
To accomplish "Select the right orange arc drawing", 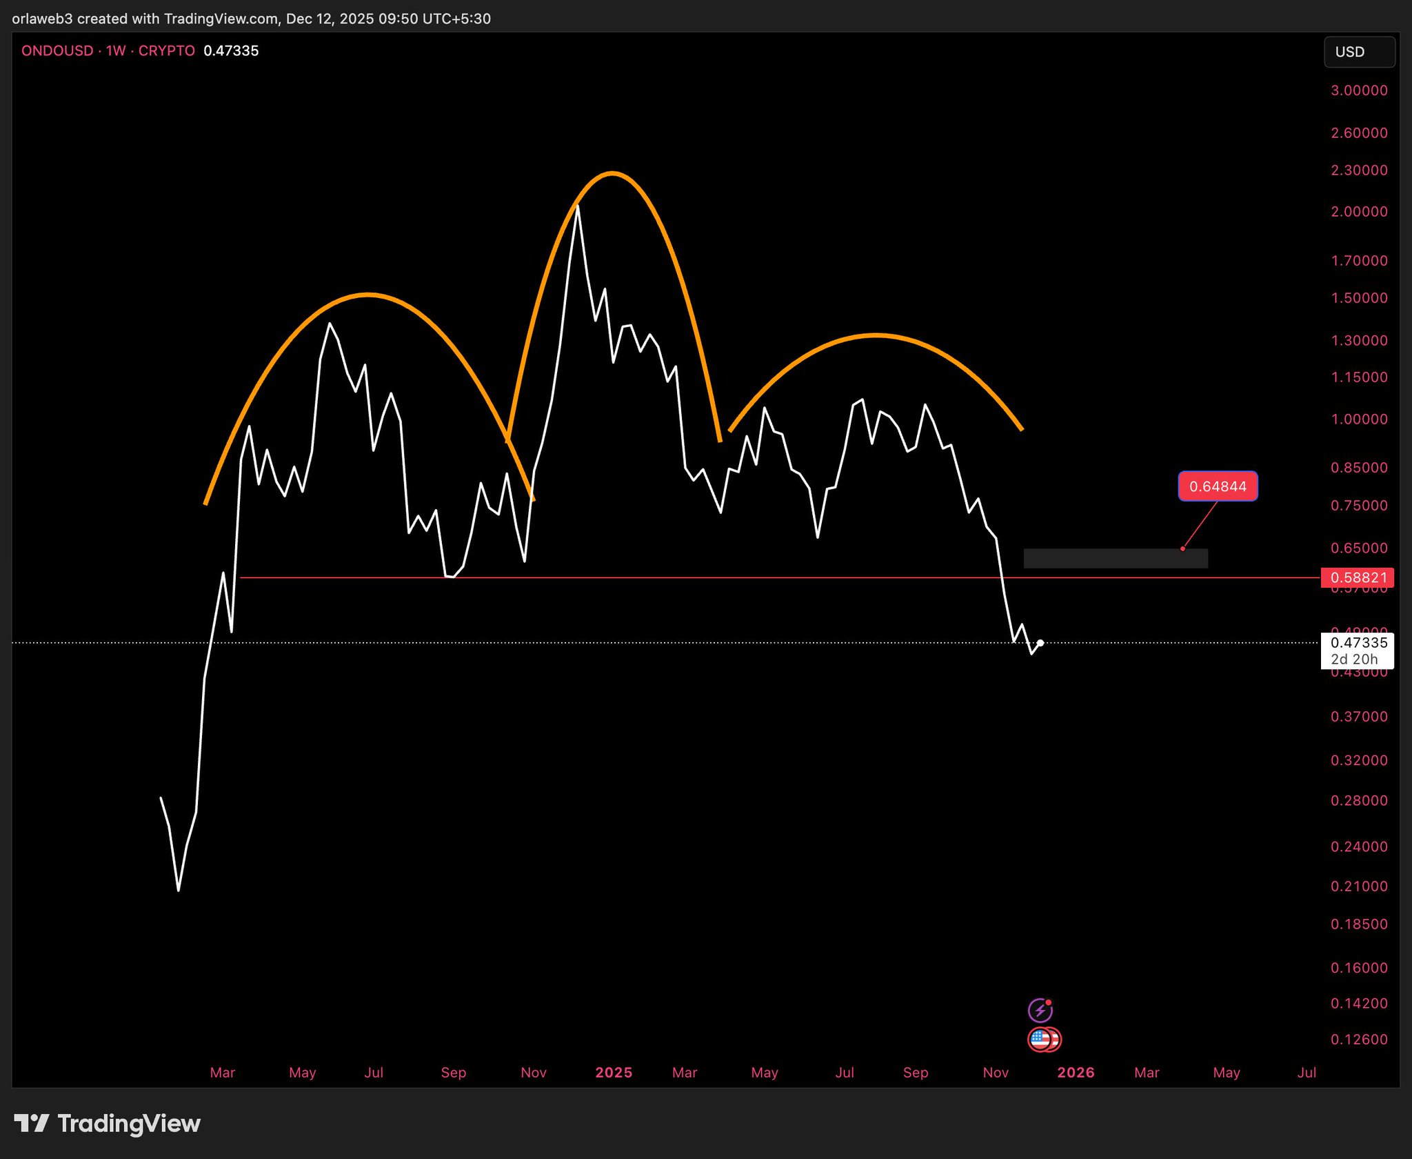I will pyautogui.click(x=876, y=335).
